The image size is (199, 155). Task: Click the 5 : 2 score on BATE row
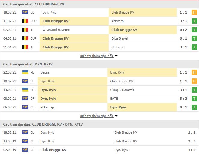tap(183, 99)
